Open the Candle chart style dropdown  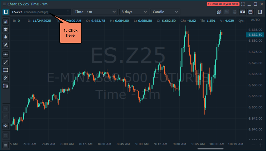click(x=165, y=12)
